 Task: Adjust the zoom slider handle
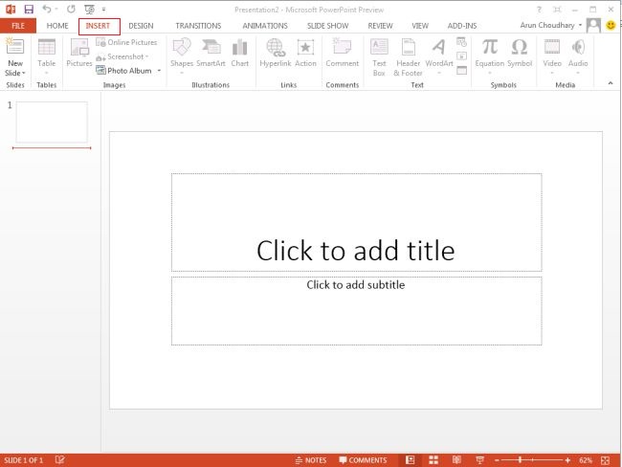pos(520,460)
